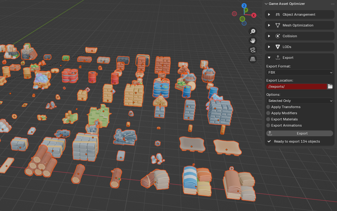337x211 pixels.
Task: Toggle the camera view icon
Action: click(x=253, y=50)
